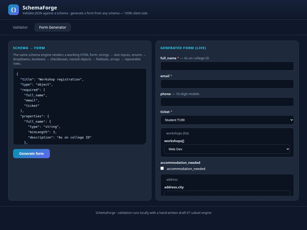Switch to the Validator tab
307x230 pixels.
coord(20,27)
